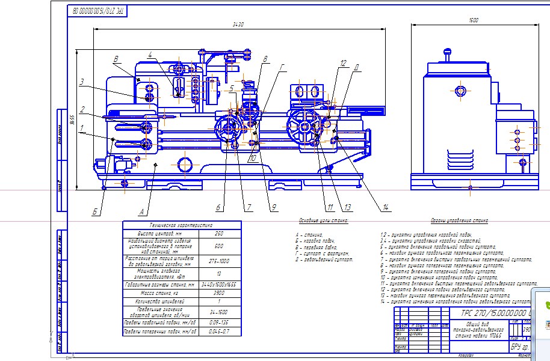Image resolution: width=550 pixels, height=361 pixels.
Task: Select the legend line 'Г – суппорт с фартуком'
Action: 323,253
